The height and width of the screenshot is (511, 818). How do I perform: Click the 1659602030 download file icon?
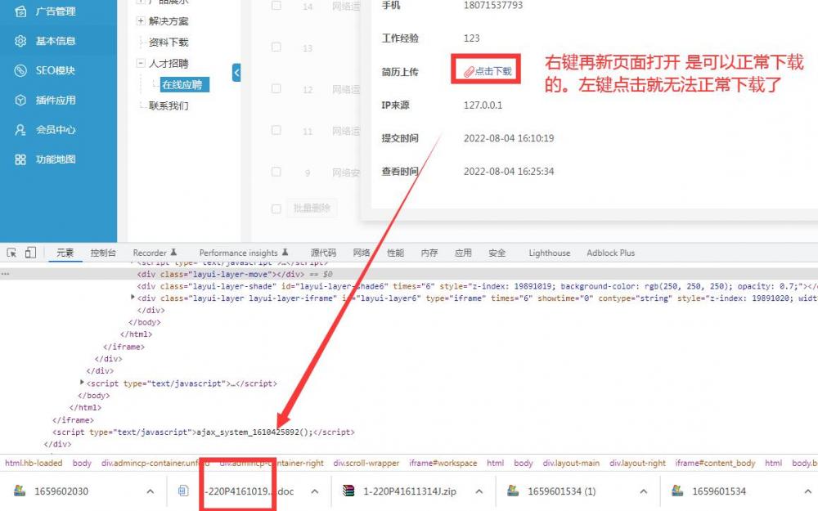(x=20, y=491)
